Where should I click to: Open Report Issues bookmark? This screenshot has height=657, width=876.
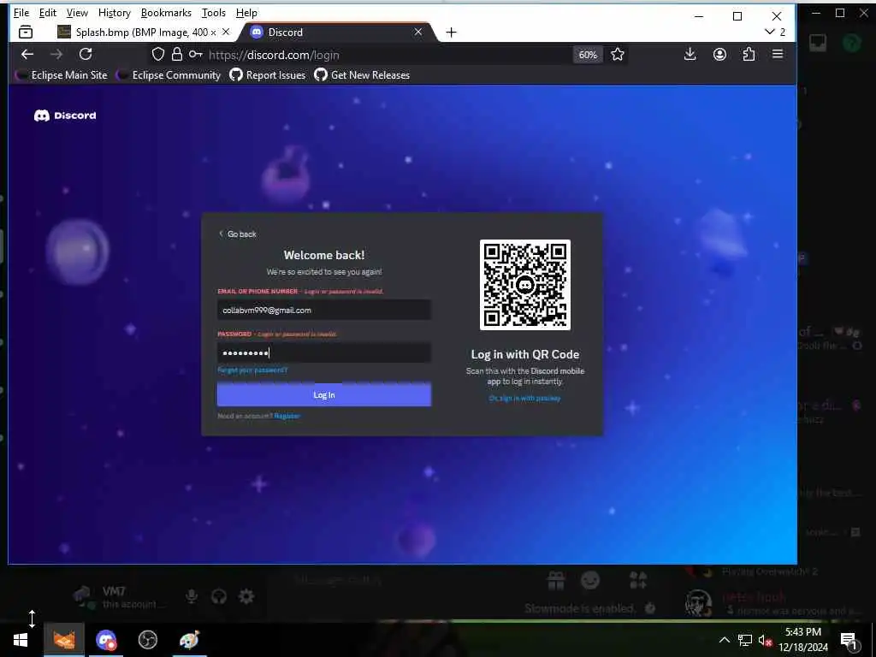[x=268, y=75]
